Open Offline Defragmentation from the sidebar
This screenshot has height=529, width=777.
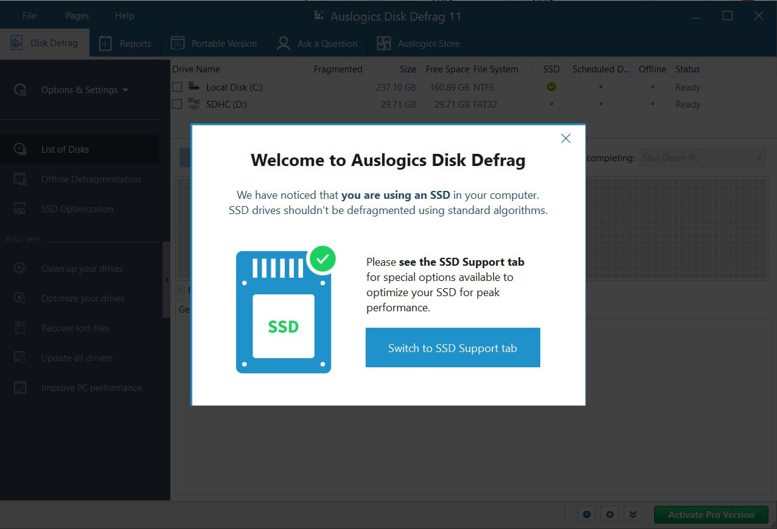point(90,179)
